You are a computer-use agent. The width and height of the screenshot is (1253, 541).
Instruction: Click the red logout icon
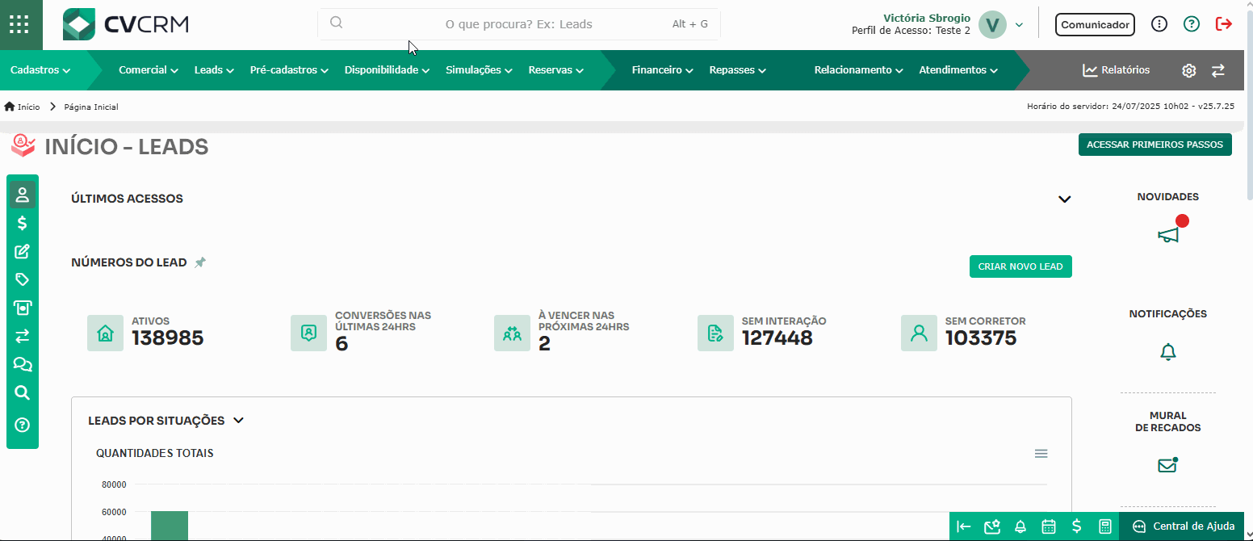1224,24
